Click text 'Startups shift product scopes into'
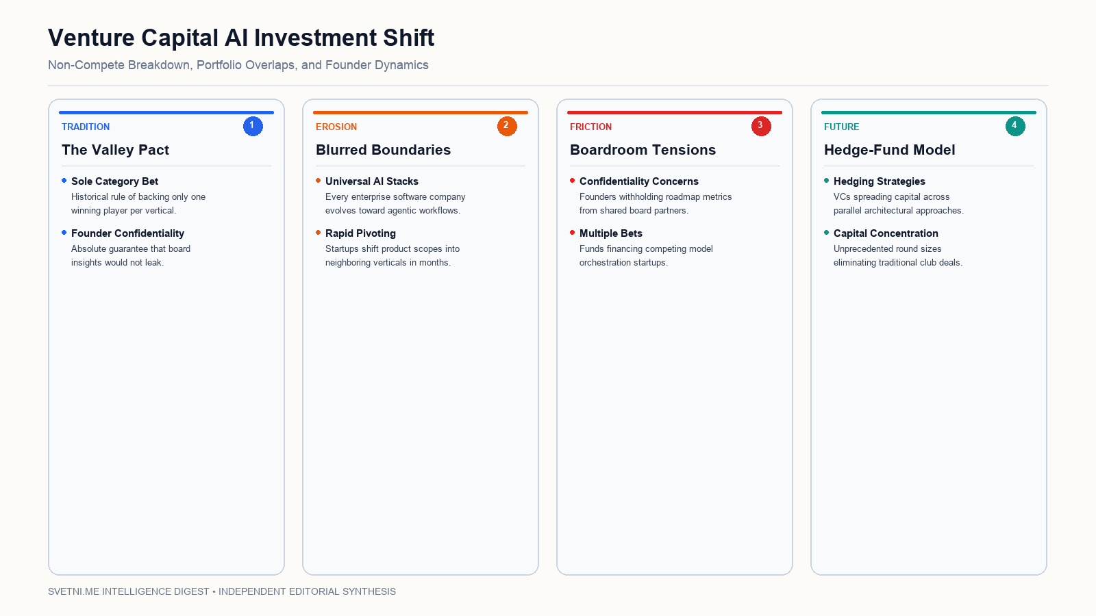 point(393,249)
